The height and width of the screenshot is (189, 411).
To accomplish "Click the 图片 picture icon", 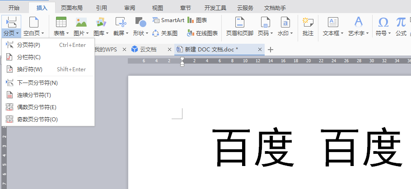I will click(x=81, y=22).
